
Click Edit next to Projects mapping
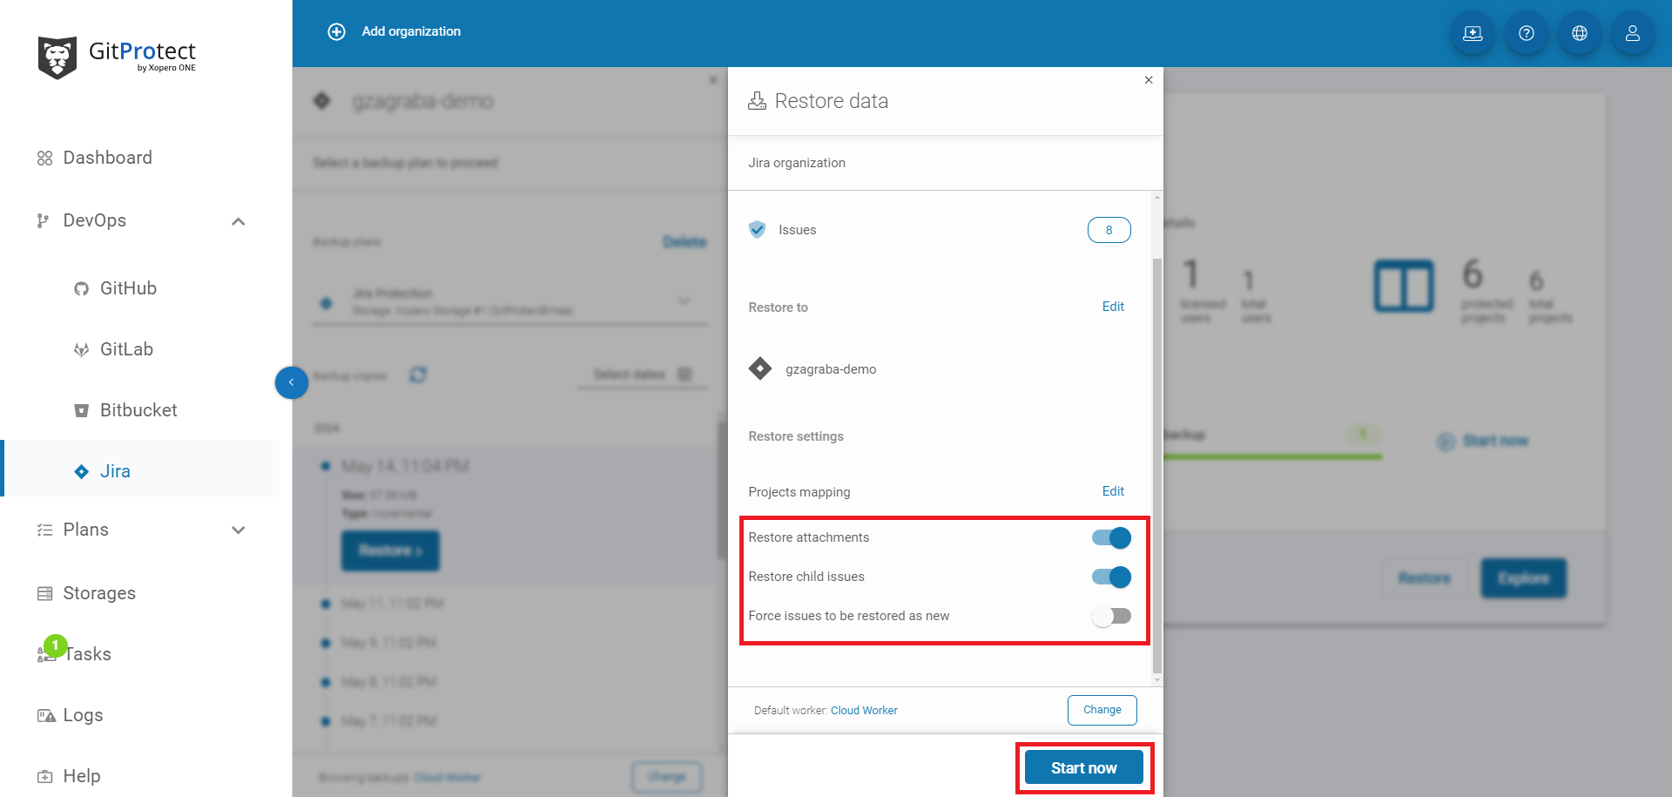tap(1113, 491)
